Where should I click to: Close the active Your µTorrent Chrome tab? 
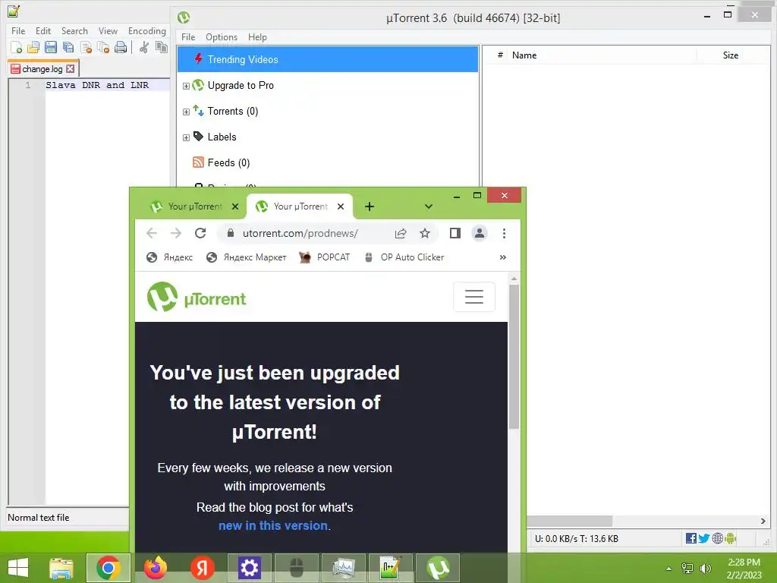341,206
